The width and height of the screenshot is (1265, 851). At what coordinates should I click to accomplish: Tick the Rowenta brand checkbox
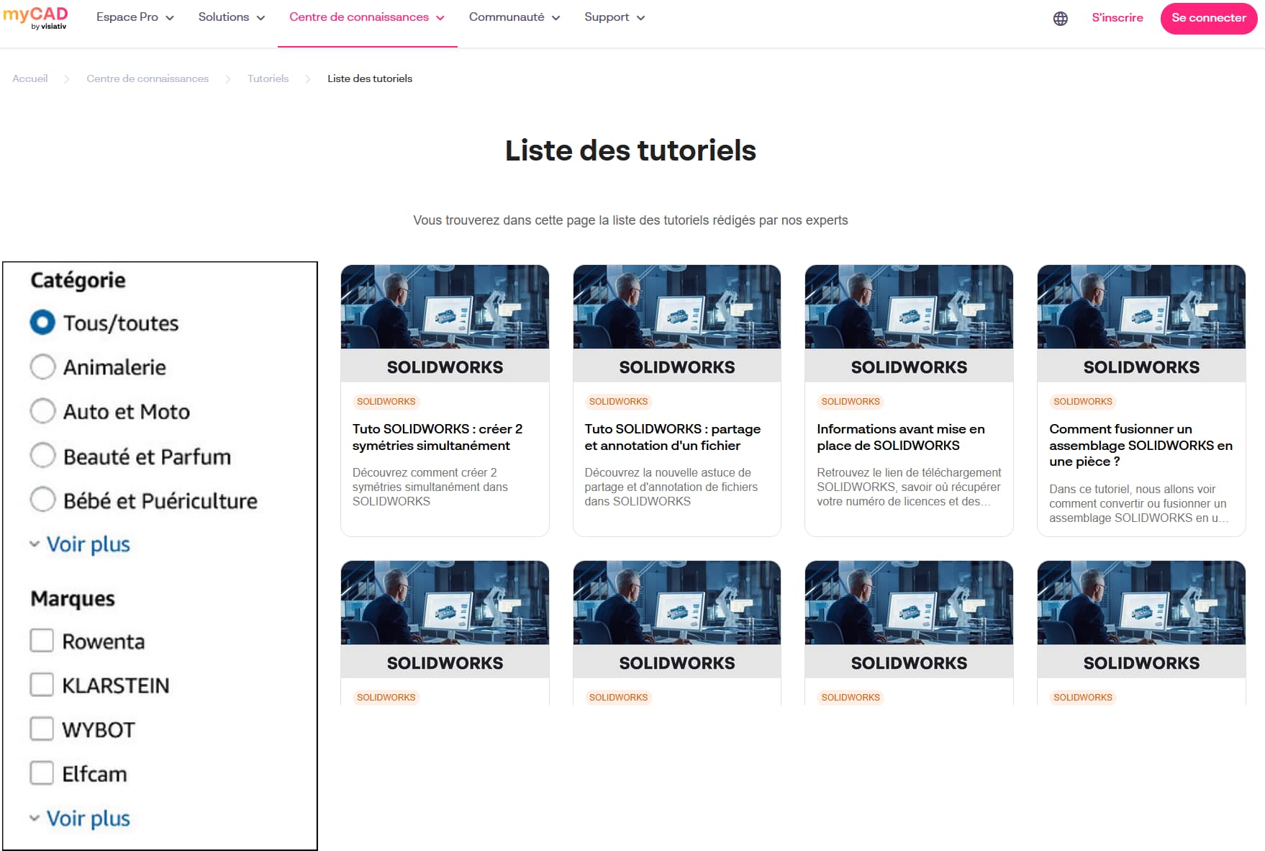click(42, 641)
